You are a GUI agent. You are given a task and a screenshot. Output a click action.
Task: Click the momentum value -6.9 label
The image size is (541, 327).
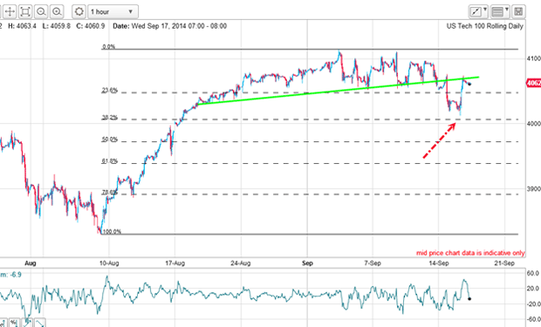point(10,275)
